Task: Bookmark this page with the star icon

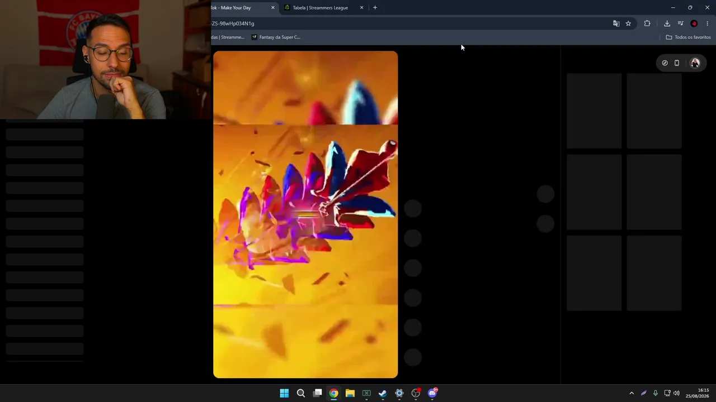Action: [628, 23]
